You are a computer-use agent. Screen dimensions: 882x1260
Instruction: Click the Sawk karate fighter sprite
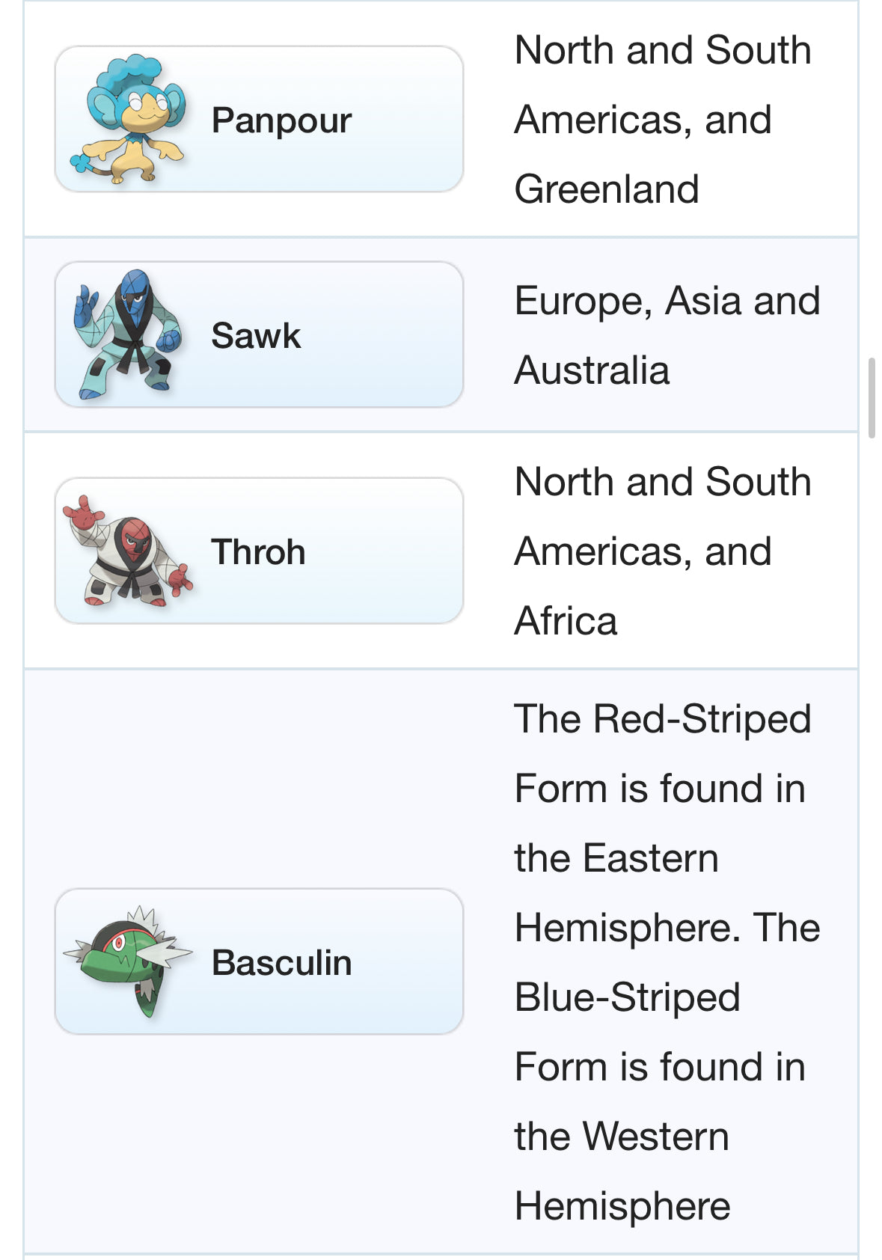click(x=128, y=334)
